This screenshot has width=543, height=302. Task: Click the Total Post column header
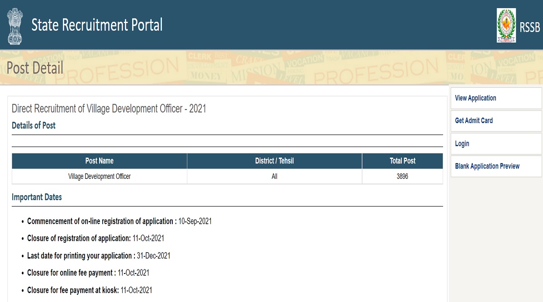pos(402,161)
